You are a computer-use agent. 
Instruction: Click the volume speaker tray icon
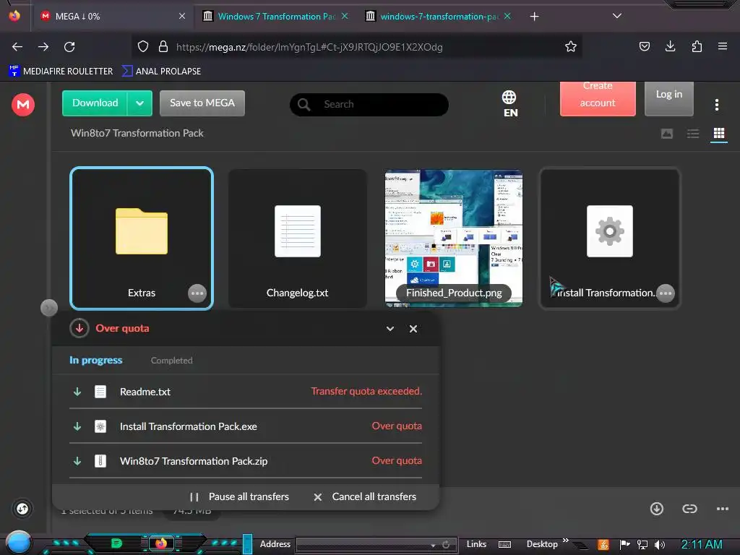point(660,545)
